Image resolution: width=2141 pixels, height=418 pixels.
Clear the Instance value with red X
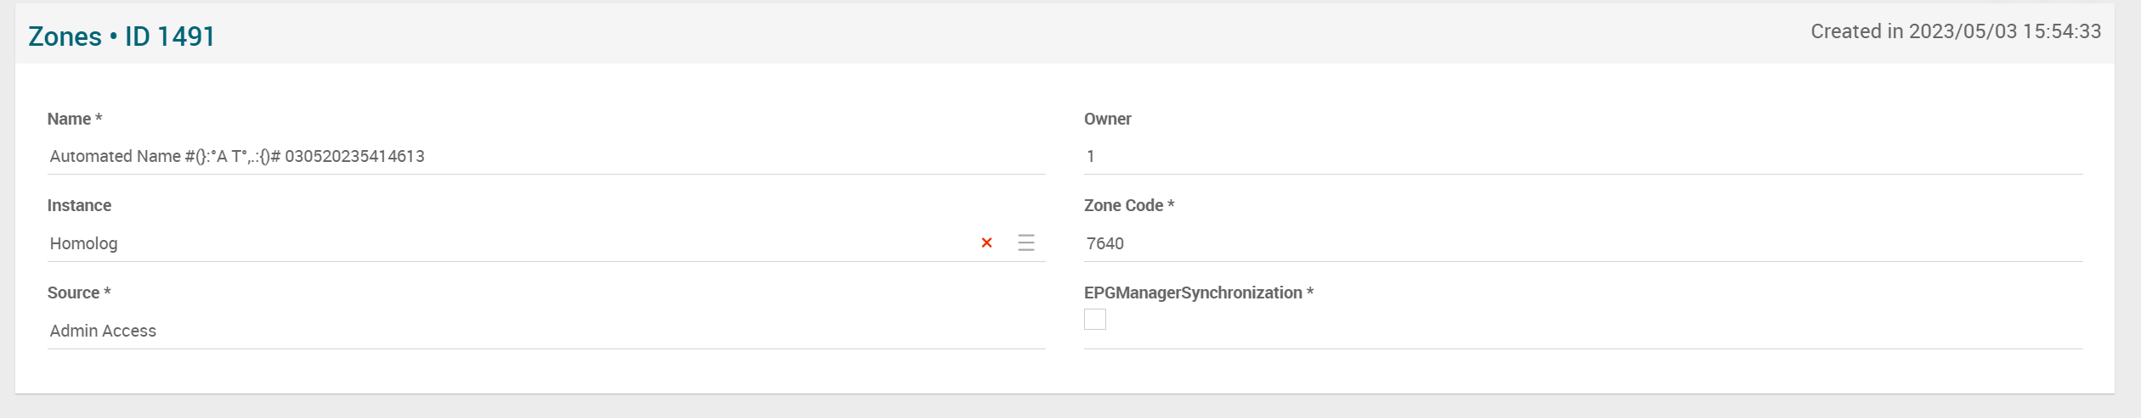click(986, 243)
